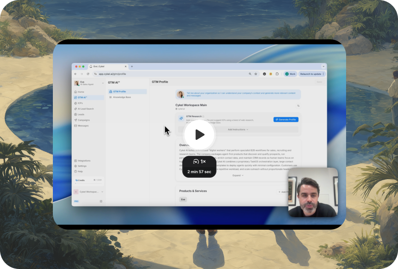Click the GTM Research sparkle icon
Image resolution: width=398 pixels, height=269 pixels.
[181, 118]
